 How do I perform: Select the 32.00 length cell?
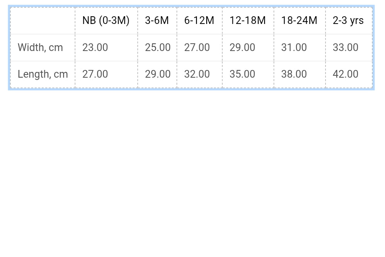point(197,74)
